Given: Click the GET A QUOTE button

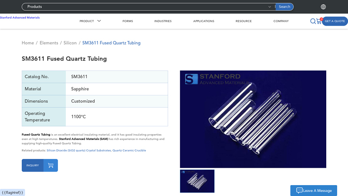Looking at the screenshot, I should pyautogui.click(x=335, y=21).
